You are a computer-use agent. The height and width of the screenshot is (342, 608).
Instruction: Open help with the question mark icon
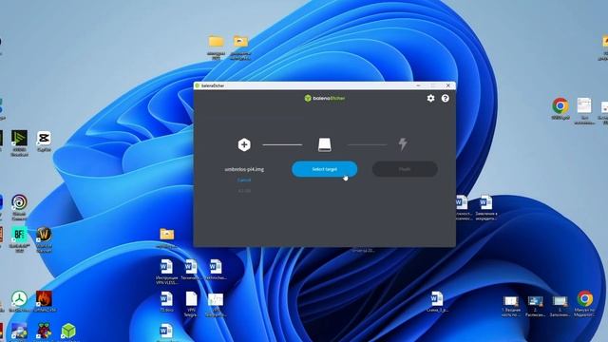[446, 99]
